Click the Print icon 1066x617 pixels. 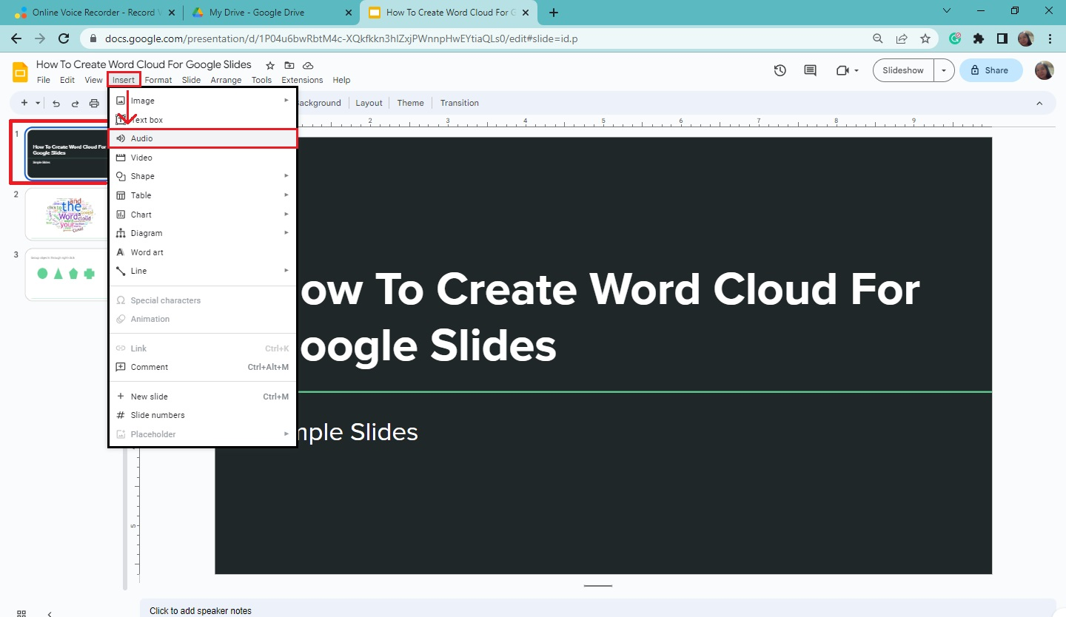94,104
